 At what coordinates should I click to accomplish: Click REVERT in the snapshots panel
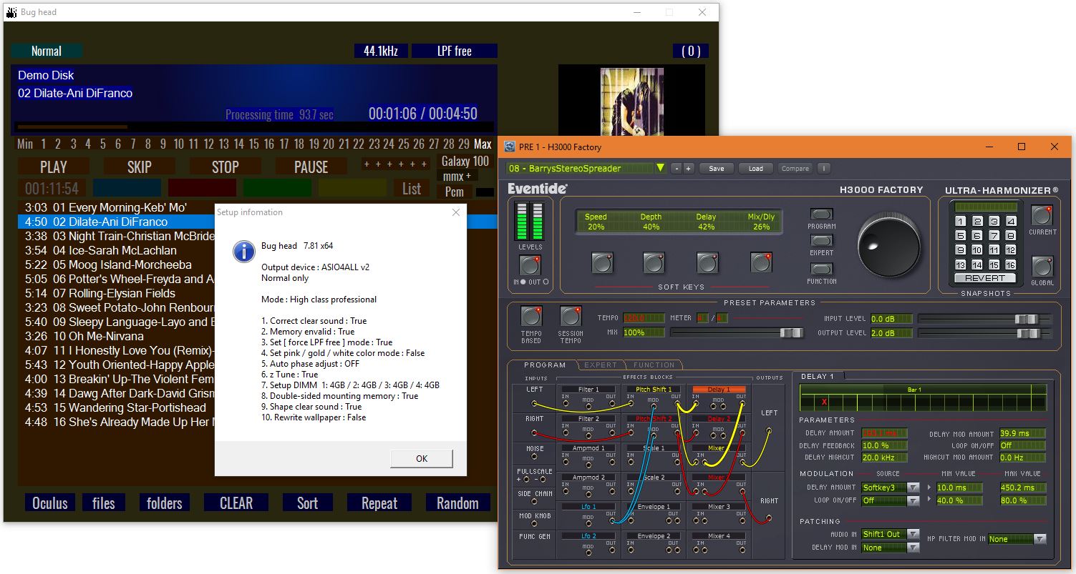coord(985,278)
